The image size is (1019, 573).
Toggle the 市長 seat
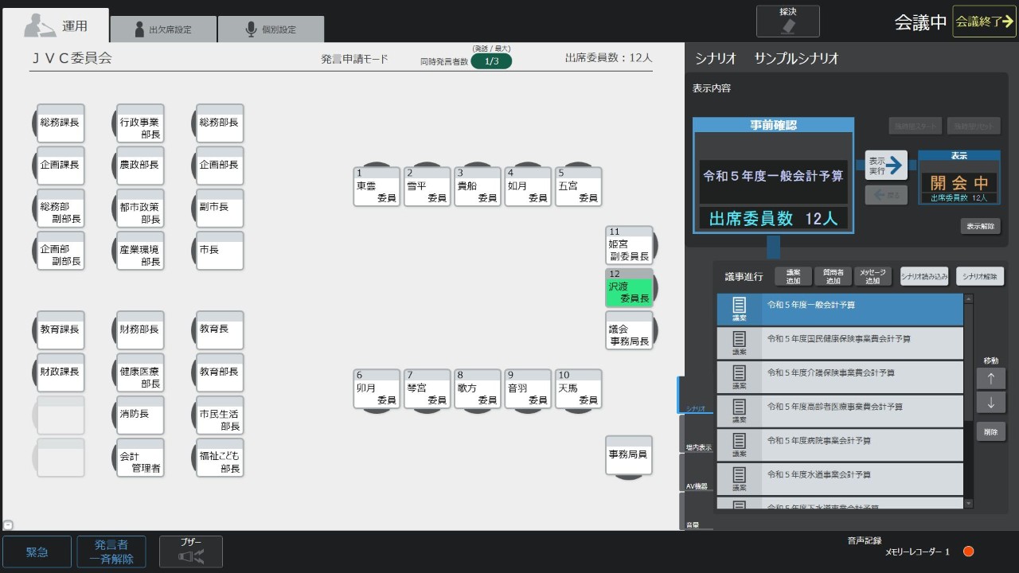point(220,251)
